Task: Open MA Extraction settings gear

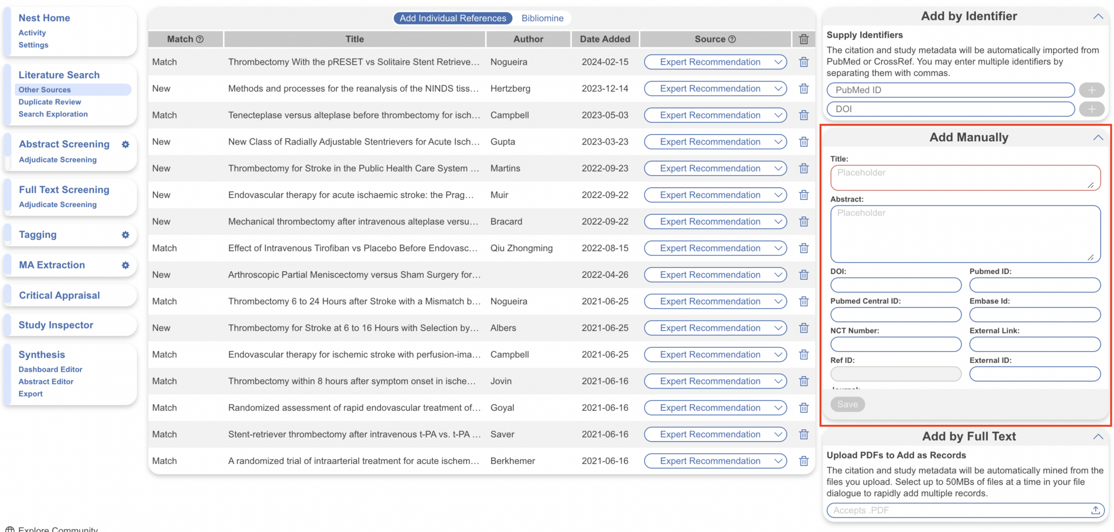Action: 126,265
